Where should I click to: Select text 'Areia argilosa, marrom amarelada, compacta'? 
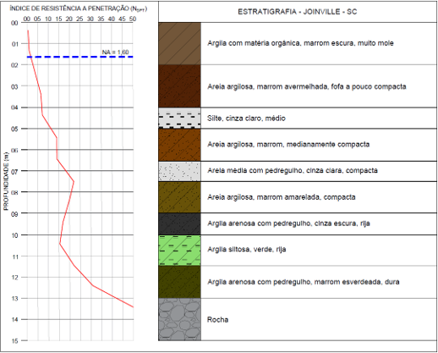(282, 197)
